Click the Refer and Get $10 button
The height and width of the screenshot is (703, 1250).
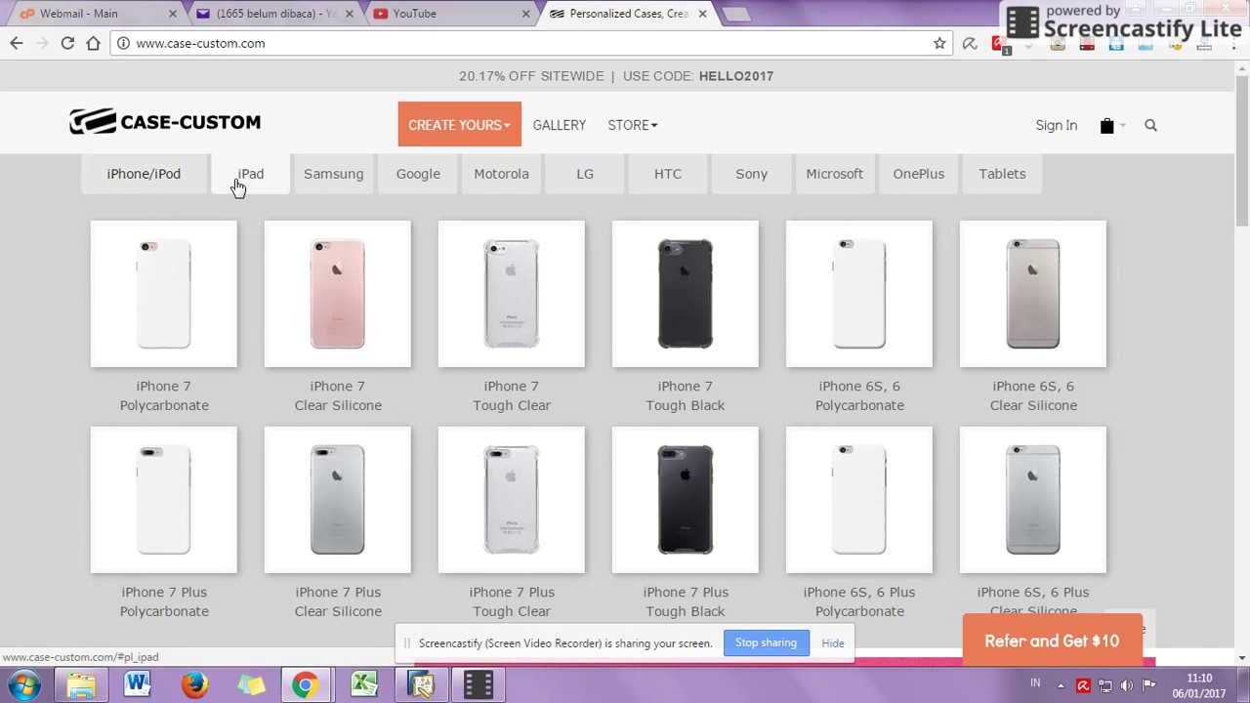point(1052,641)
